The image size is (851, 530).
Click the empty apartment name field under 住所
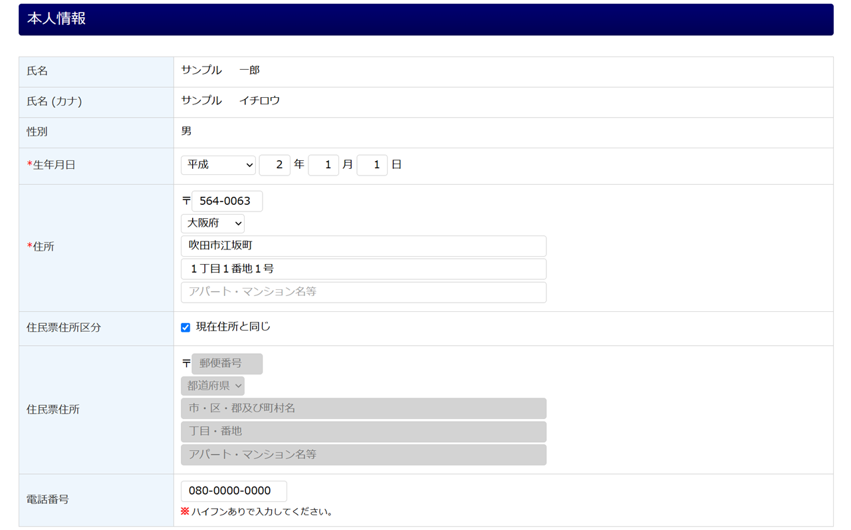click(363, 292)
